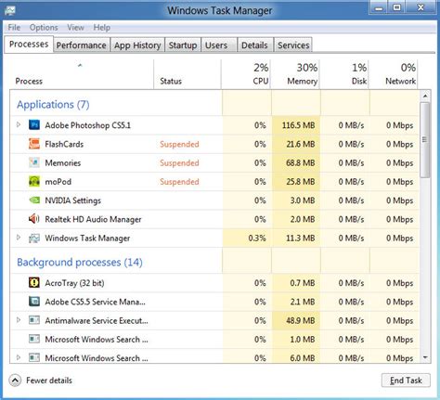Image resolution: width=440 pixels, height=400 pixels.
Task: Click the FlashCards app icon
Action: tap(34, 144)
